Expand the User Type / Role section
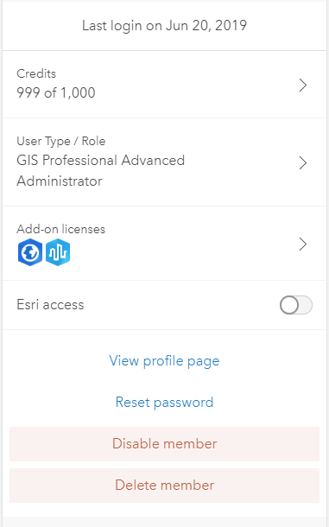Viewport: 329px width, 527px height. coord(164,162)
